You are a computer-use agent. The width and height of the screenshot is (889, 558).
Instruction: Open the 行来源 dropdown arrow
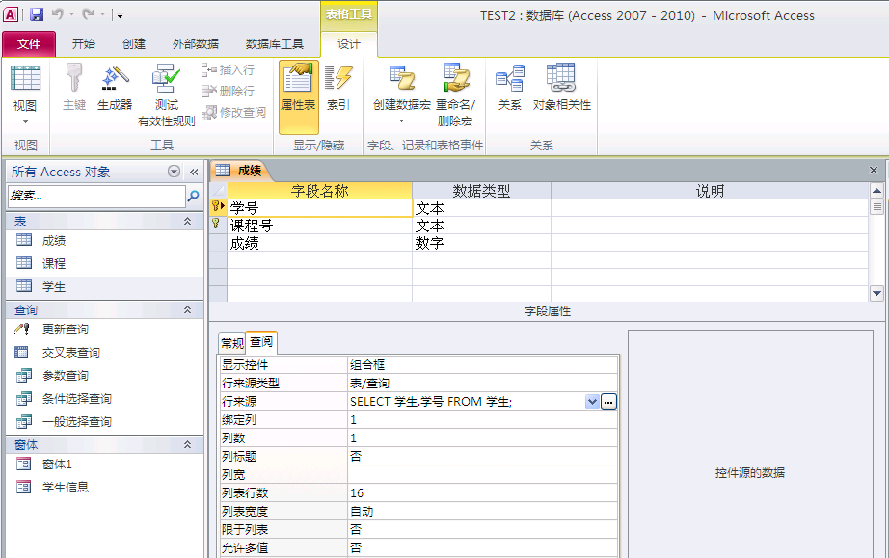(x=592, y=402)
